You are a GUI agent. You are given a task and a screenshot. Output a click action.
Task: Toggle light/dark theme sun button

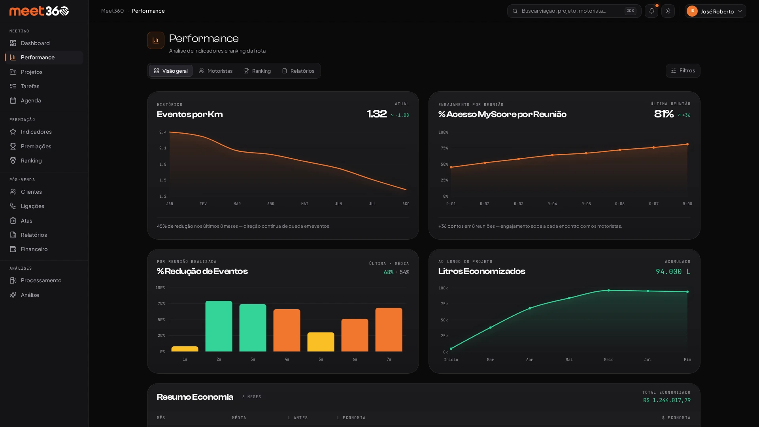pyautogui.click(x=668, y=11)
